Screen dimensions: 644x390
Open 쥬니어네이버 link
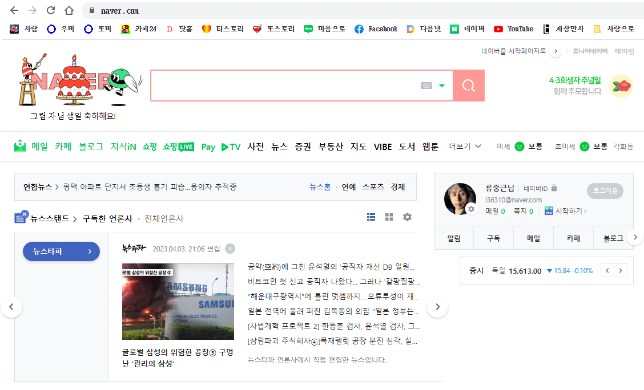(590, 51)
